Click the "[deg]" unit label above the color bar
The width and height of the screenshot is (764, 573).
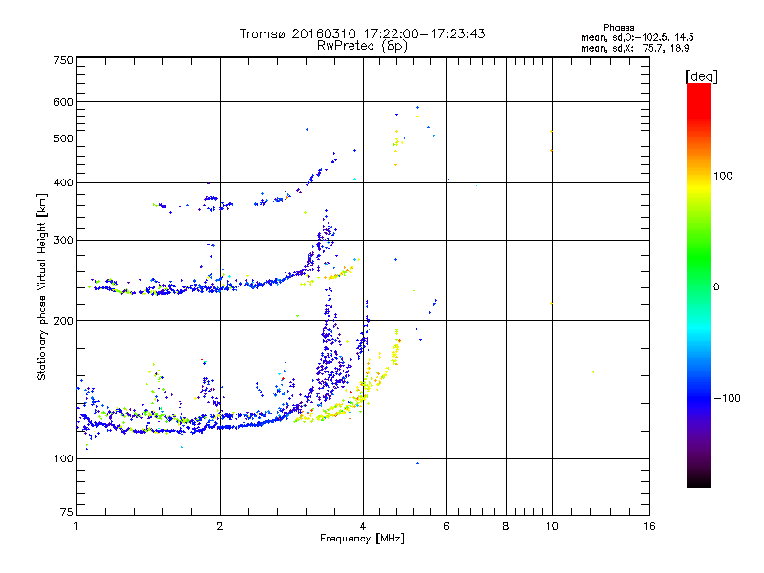coord(701,76)
